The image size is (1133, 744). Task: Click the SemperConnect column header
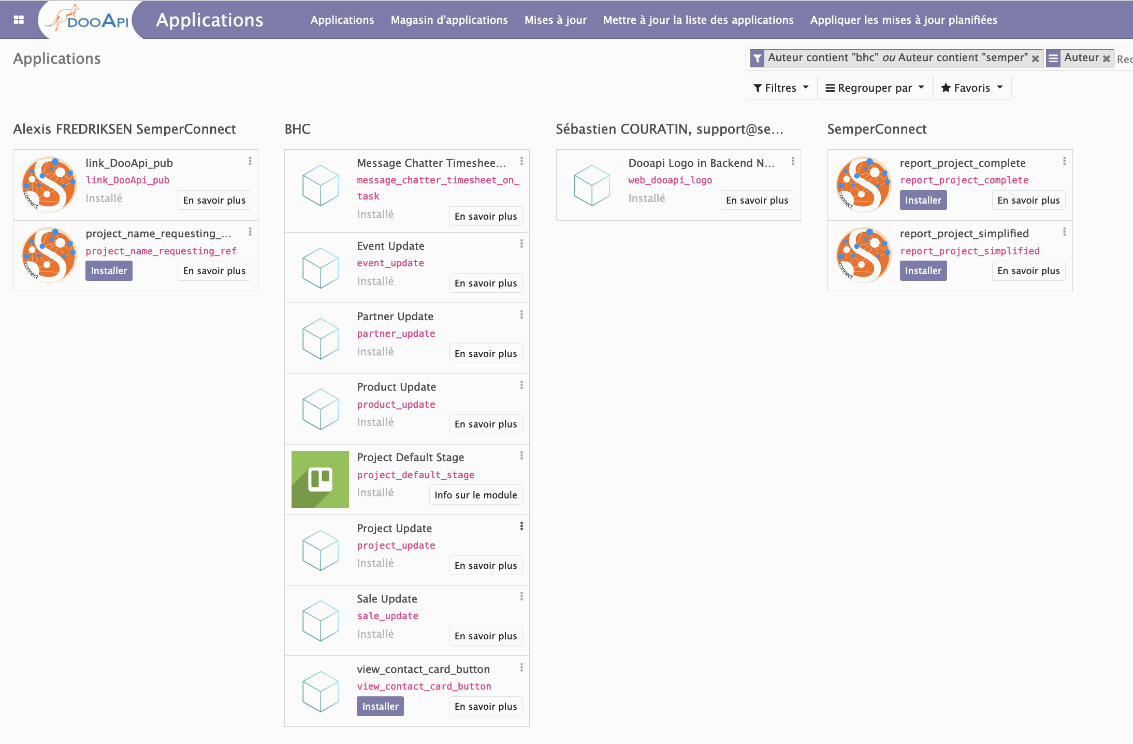pyautogui.click(x=877, y=129)
